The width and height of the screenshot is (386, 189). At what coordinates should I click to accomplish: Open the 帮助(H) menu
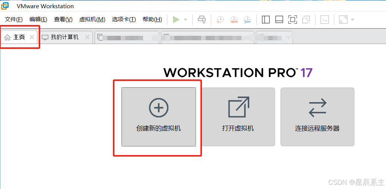point(152,19)
